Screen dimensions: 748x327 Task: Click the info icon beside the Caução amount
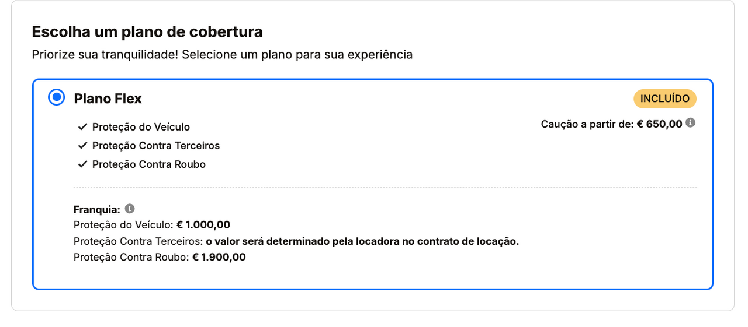coord(690,123)
